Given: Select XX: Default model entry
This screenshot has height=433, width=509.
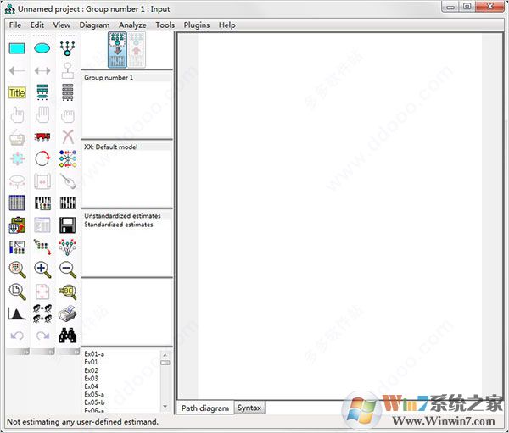Looking at the screenshot, I should (x=127, y=147).
